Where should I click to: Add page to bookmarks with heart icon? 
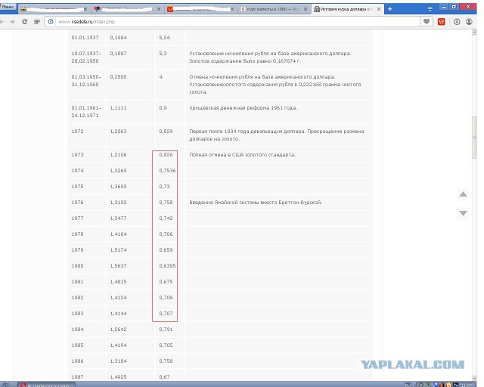tap(427, 22)
